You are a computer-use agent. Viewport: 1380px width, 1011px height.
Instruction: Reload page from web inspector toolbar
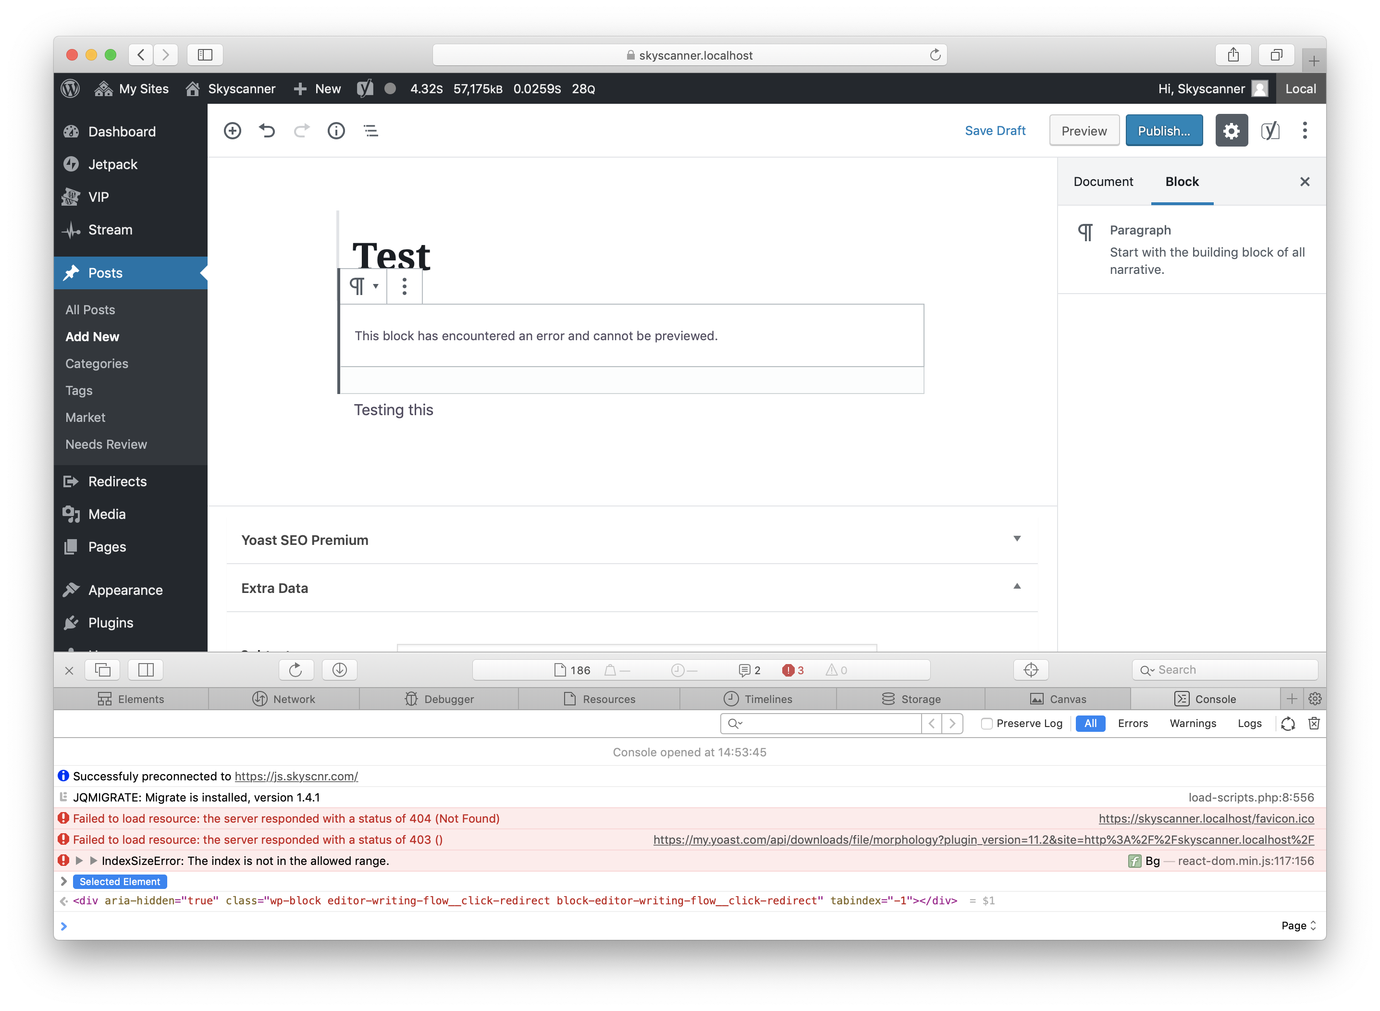point(296,670)
